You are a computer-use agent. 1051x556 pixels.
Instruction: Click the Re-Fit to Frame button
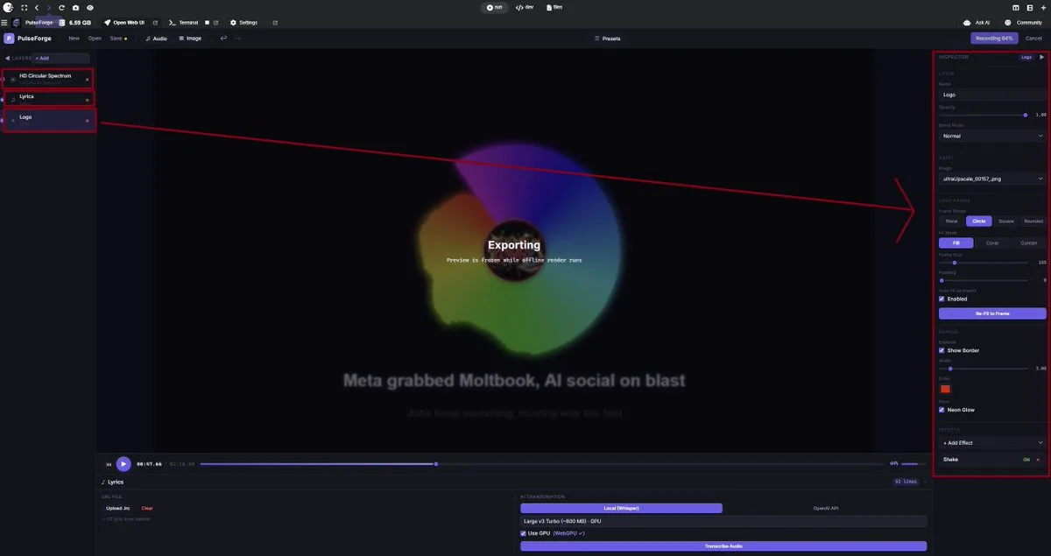tap(992, 313)
